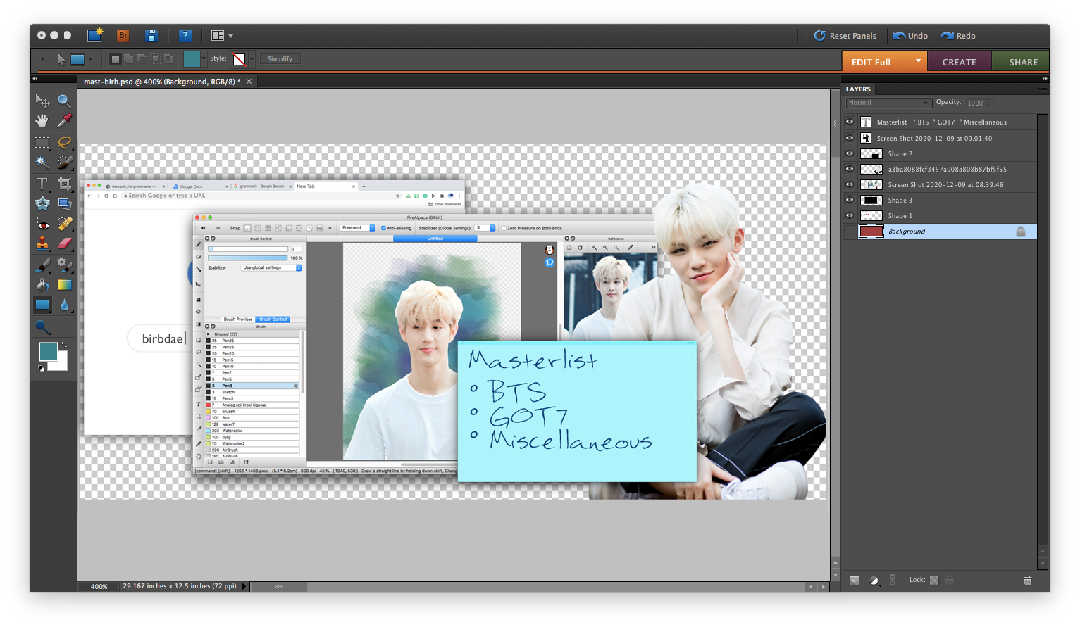
Task: Click the Save floppy disk icon
Action: coord(151,35)
